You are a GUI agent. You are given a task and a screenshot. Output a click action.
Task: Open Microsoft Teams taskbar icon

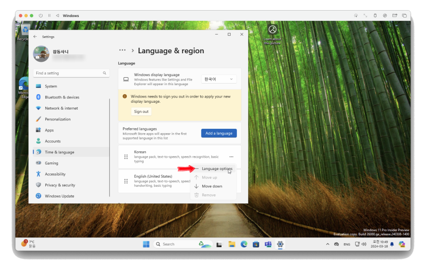click(x=268, y=244)
